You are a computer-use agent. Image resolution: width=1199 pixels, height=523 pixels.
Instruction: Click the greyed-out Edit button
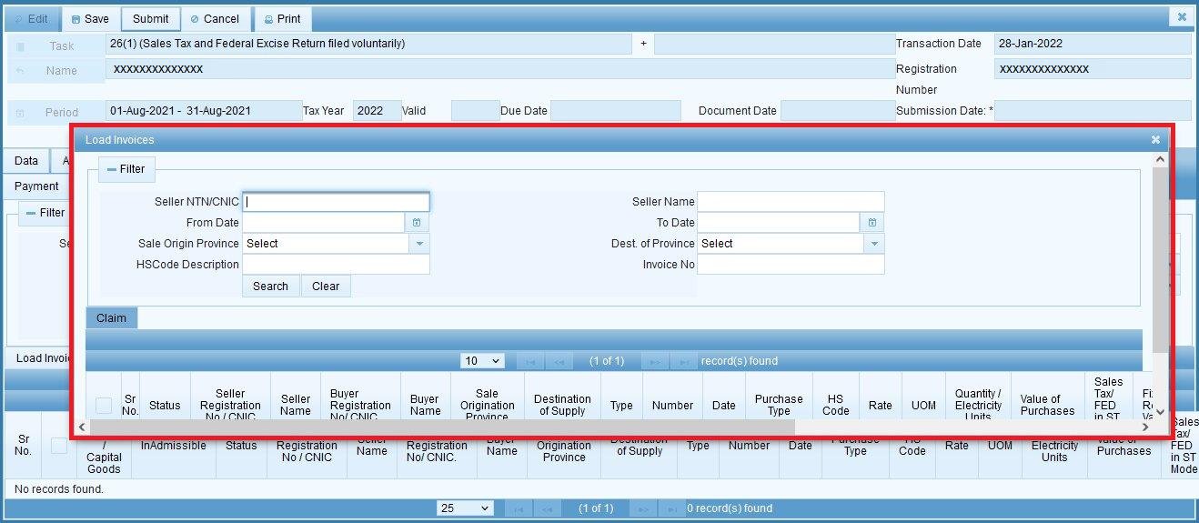pyautogui.click(x=31, y=19)
